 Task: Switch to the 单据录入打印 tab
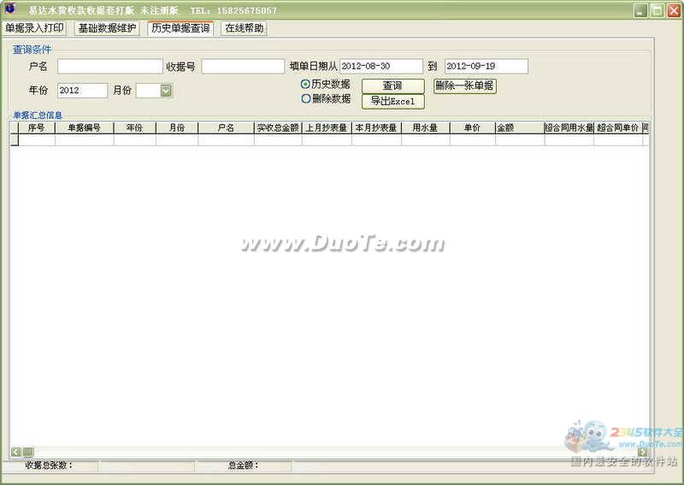click(34, 28)
